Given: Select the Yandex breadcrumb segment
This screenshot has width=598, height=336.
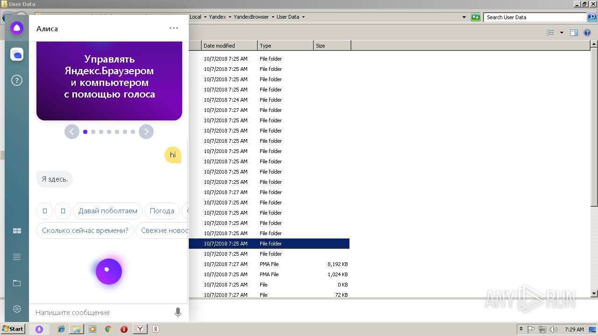Looking at the screenshot, I should pos(217,17).
